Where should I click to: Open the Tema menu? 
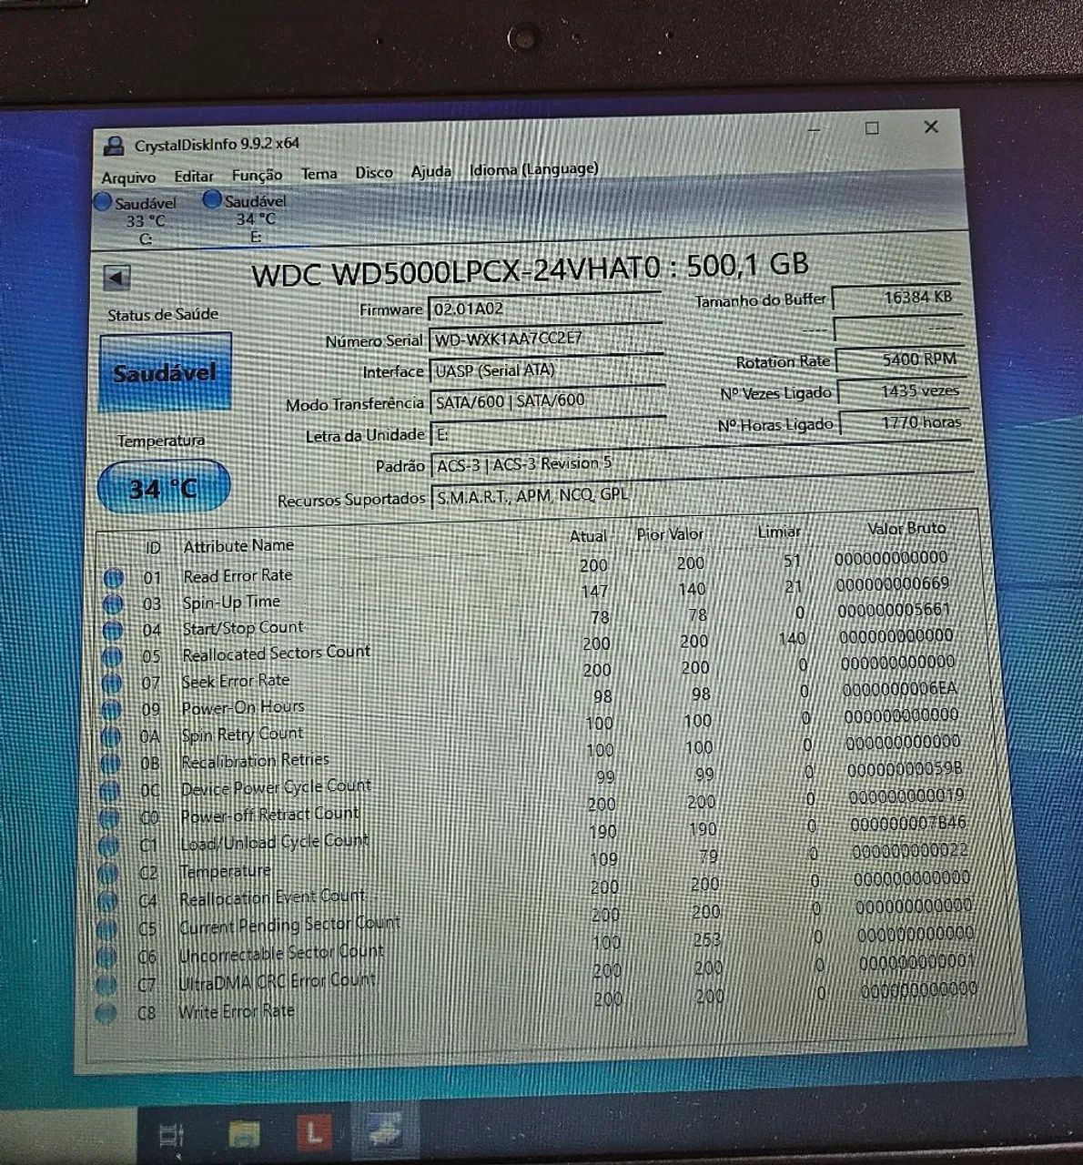(319, 173)
